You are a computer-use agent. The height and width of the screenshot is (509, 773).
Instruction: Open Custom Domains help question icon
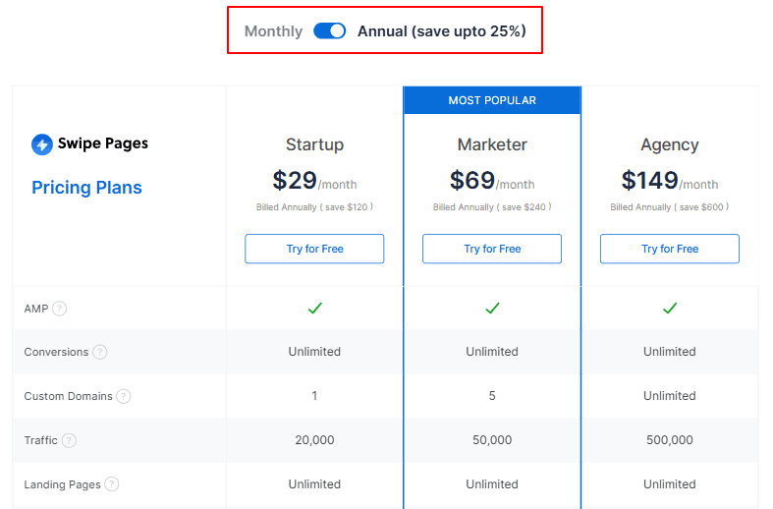point(123,396)
